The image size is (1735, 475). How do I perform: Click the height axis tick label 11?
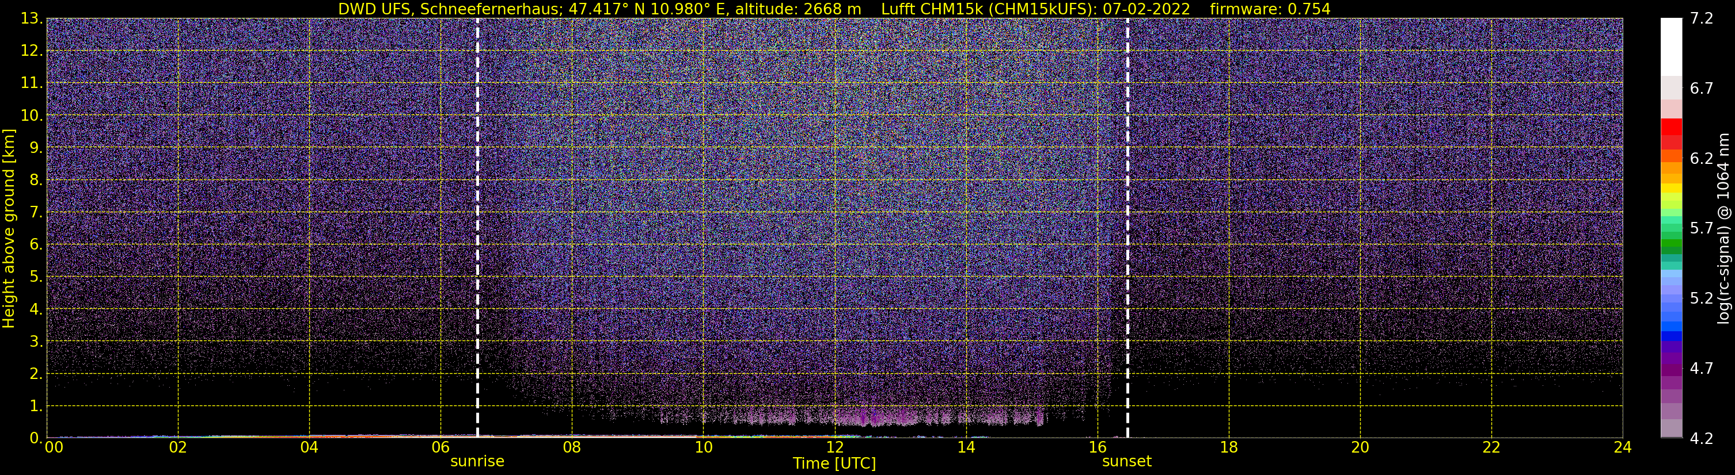[x=32, y=83]
